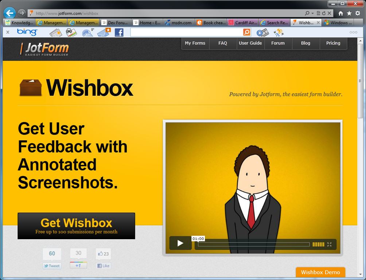
Task: Click the browser Forward arrow button
Action: (x=22, y=13)
